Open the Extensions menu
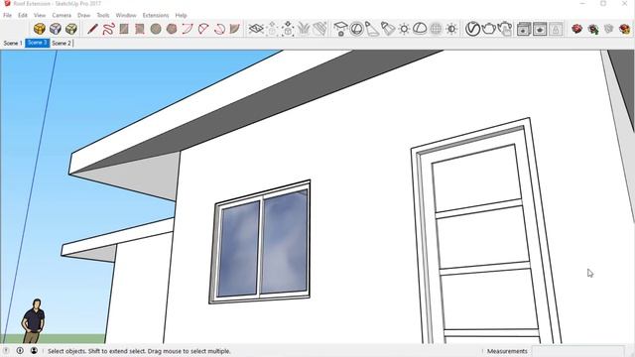 tap(156, 15)
